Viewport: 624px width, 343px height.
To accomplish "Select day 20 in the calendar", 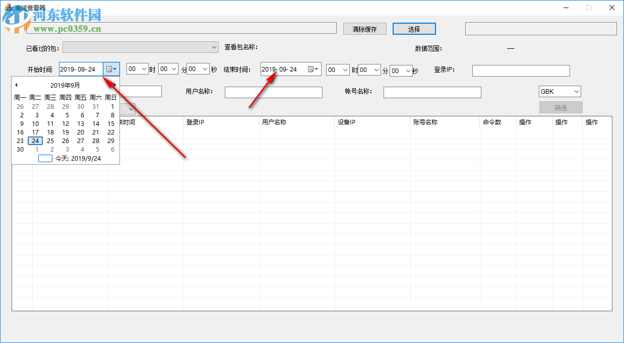I will click(81, 132).
